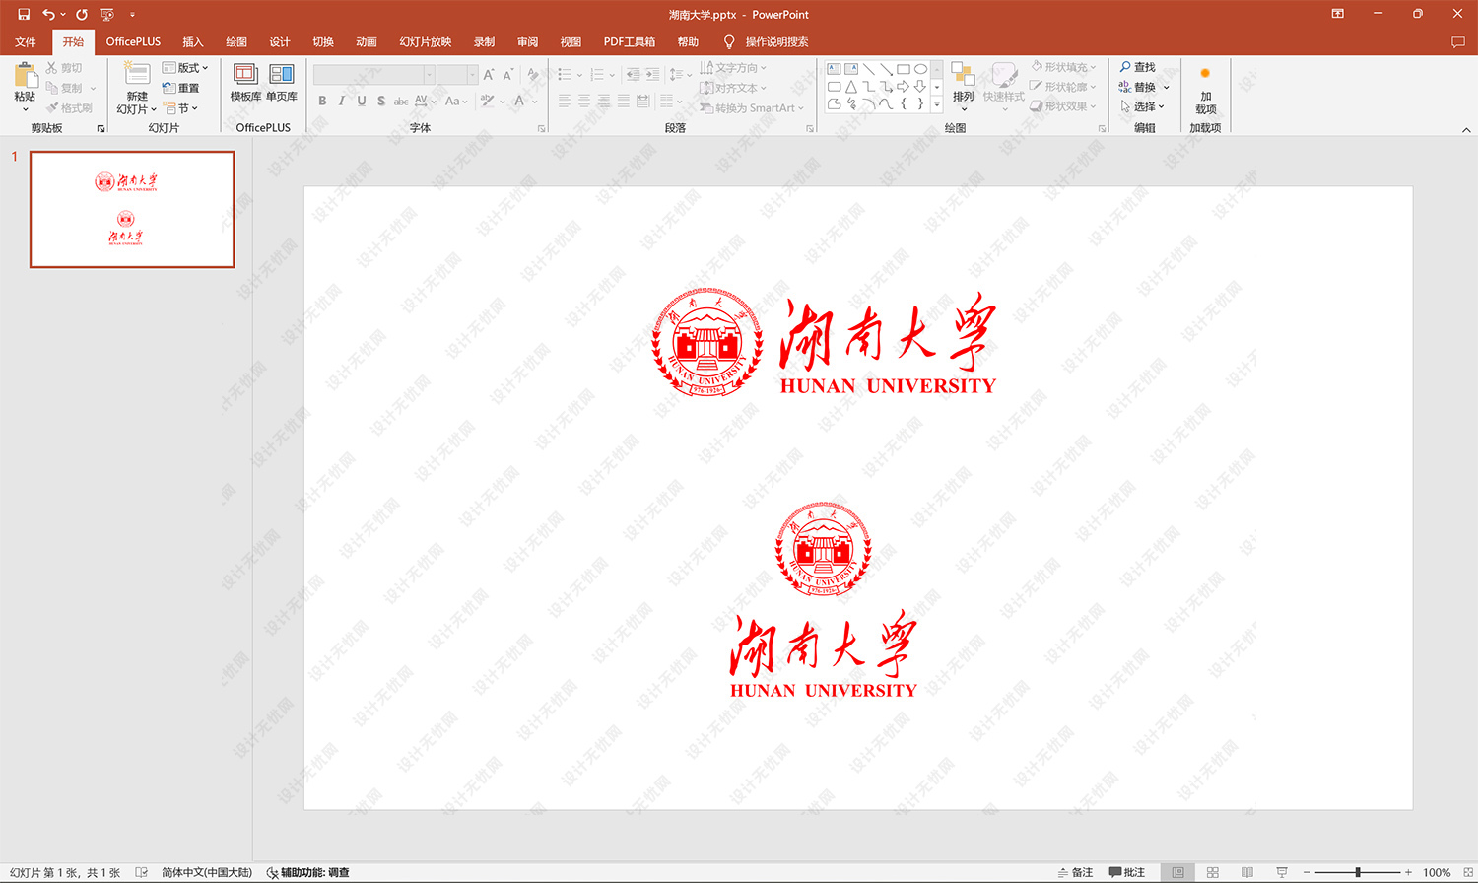The height and width of the screenshot is (883, 1478).
Task: Select the oval shape in the gallery
Action: [x=920, y=69]
